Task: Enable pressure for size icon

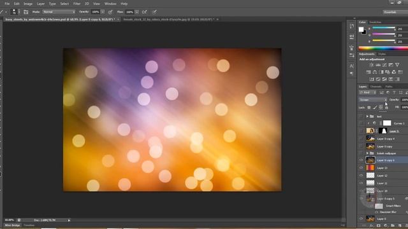Action: tap(154, 12)
